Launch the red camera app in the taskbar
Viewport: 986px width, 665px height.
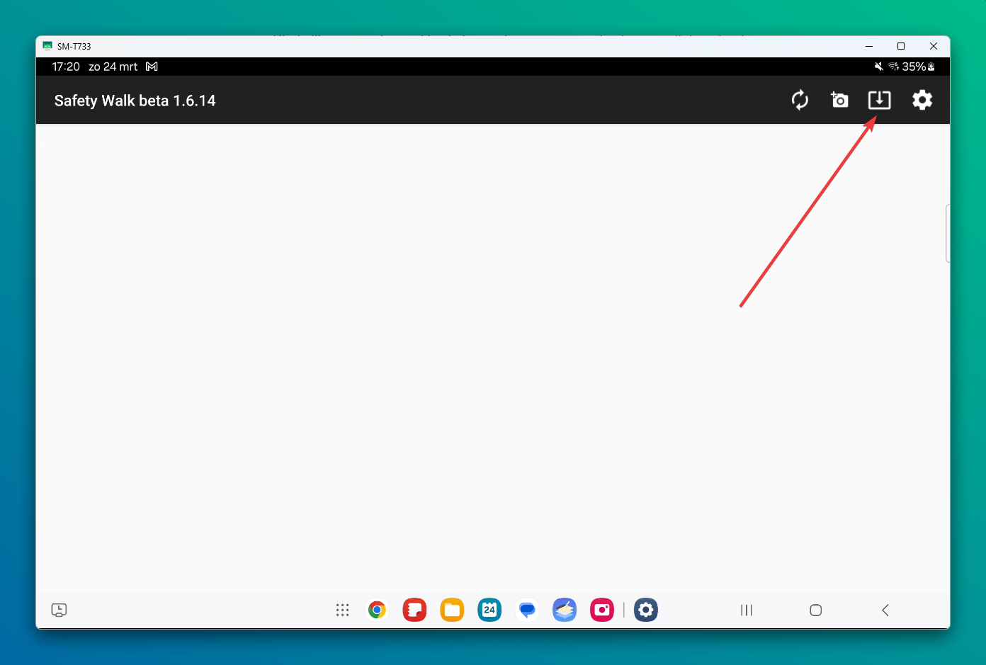(x=602, y=610)
